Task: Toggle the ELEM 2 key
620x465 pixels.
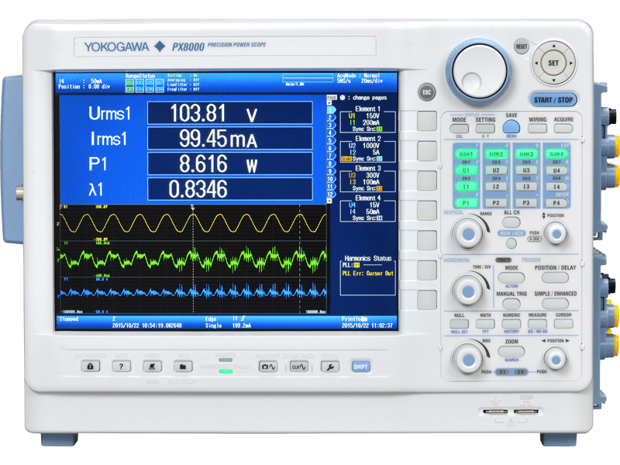Action: coord(496,153)
